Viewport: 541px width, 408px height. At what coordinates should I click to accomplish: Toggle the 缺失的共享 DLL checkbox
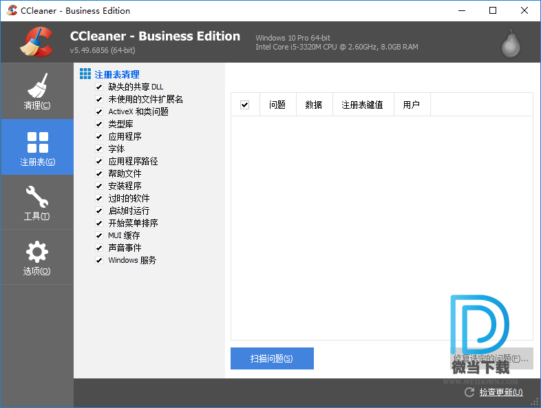(99, 87)
